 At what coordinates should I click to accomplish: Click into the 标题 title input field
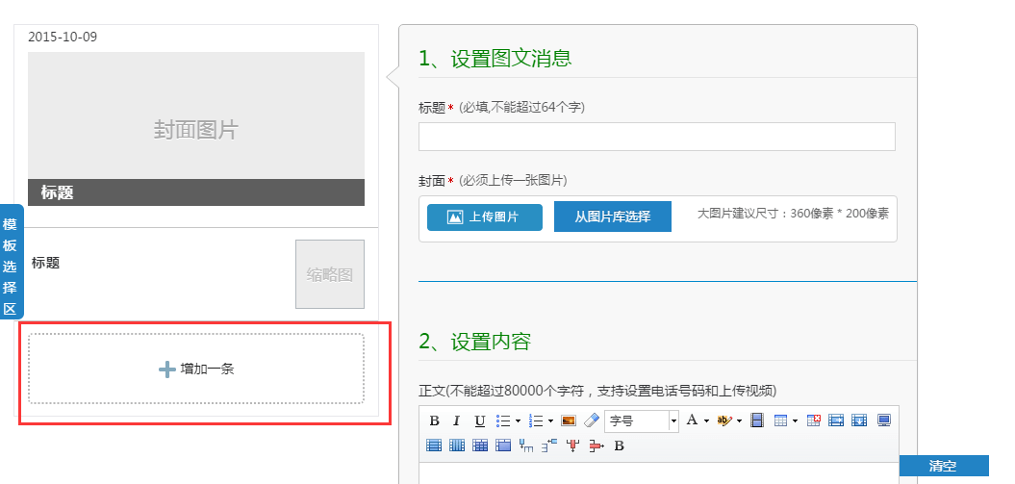click(657, 137)
